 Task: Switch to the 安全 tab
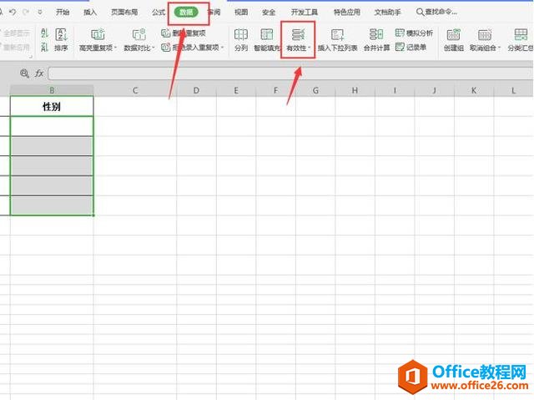[x=269, y=13]
